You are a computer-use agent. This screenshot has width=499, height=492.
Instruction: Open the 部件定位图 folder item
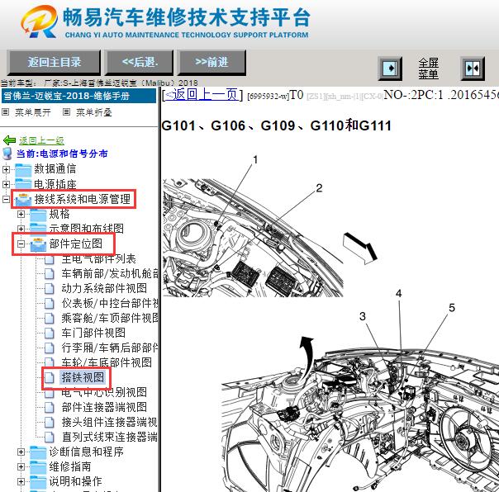click(76, 244)
